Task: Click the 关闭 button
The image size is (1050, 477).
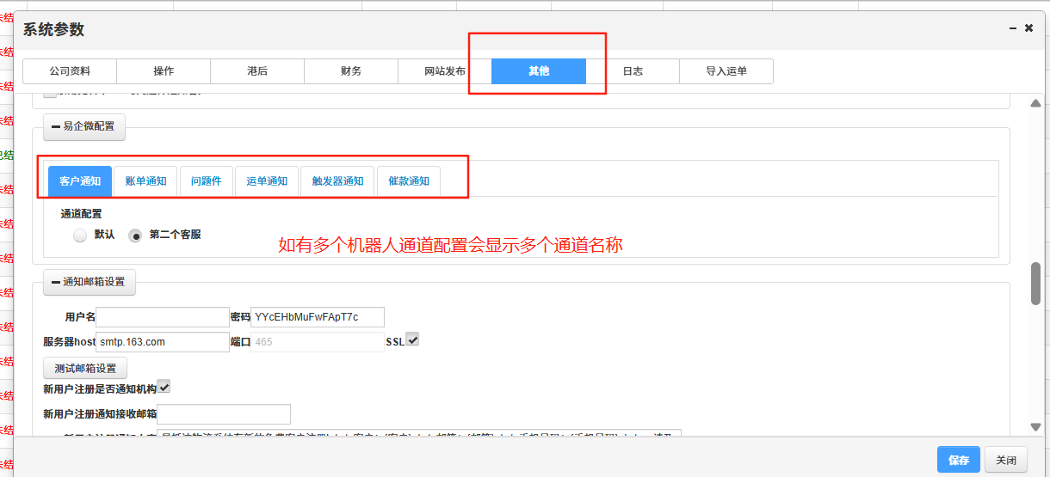Action: click(1006, 460)
